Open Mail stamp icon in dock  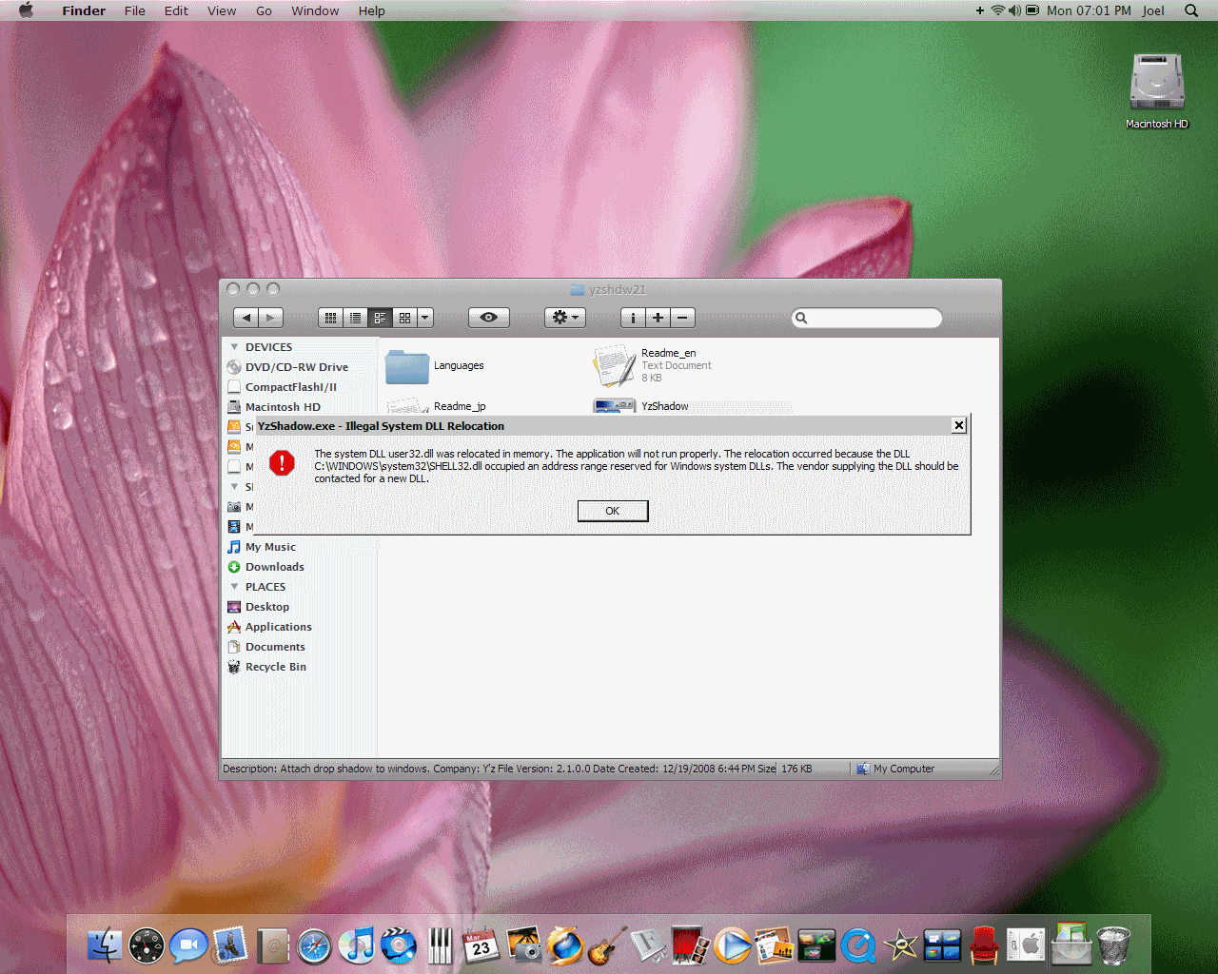230,945
